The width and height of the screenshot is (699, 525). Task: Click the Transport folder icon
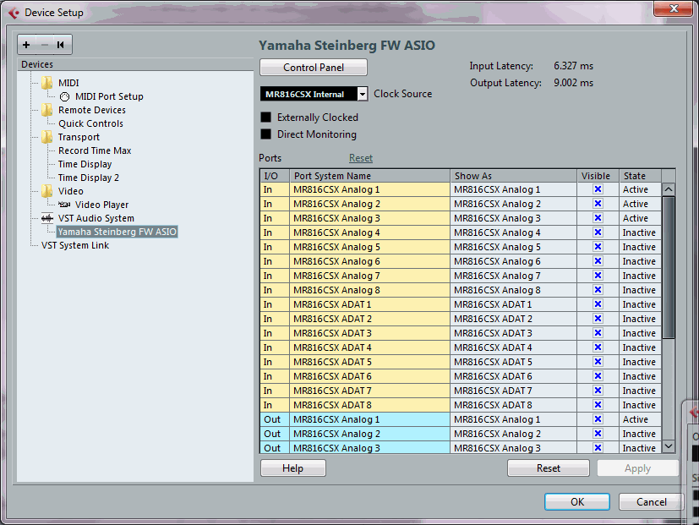click(46, 137)
